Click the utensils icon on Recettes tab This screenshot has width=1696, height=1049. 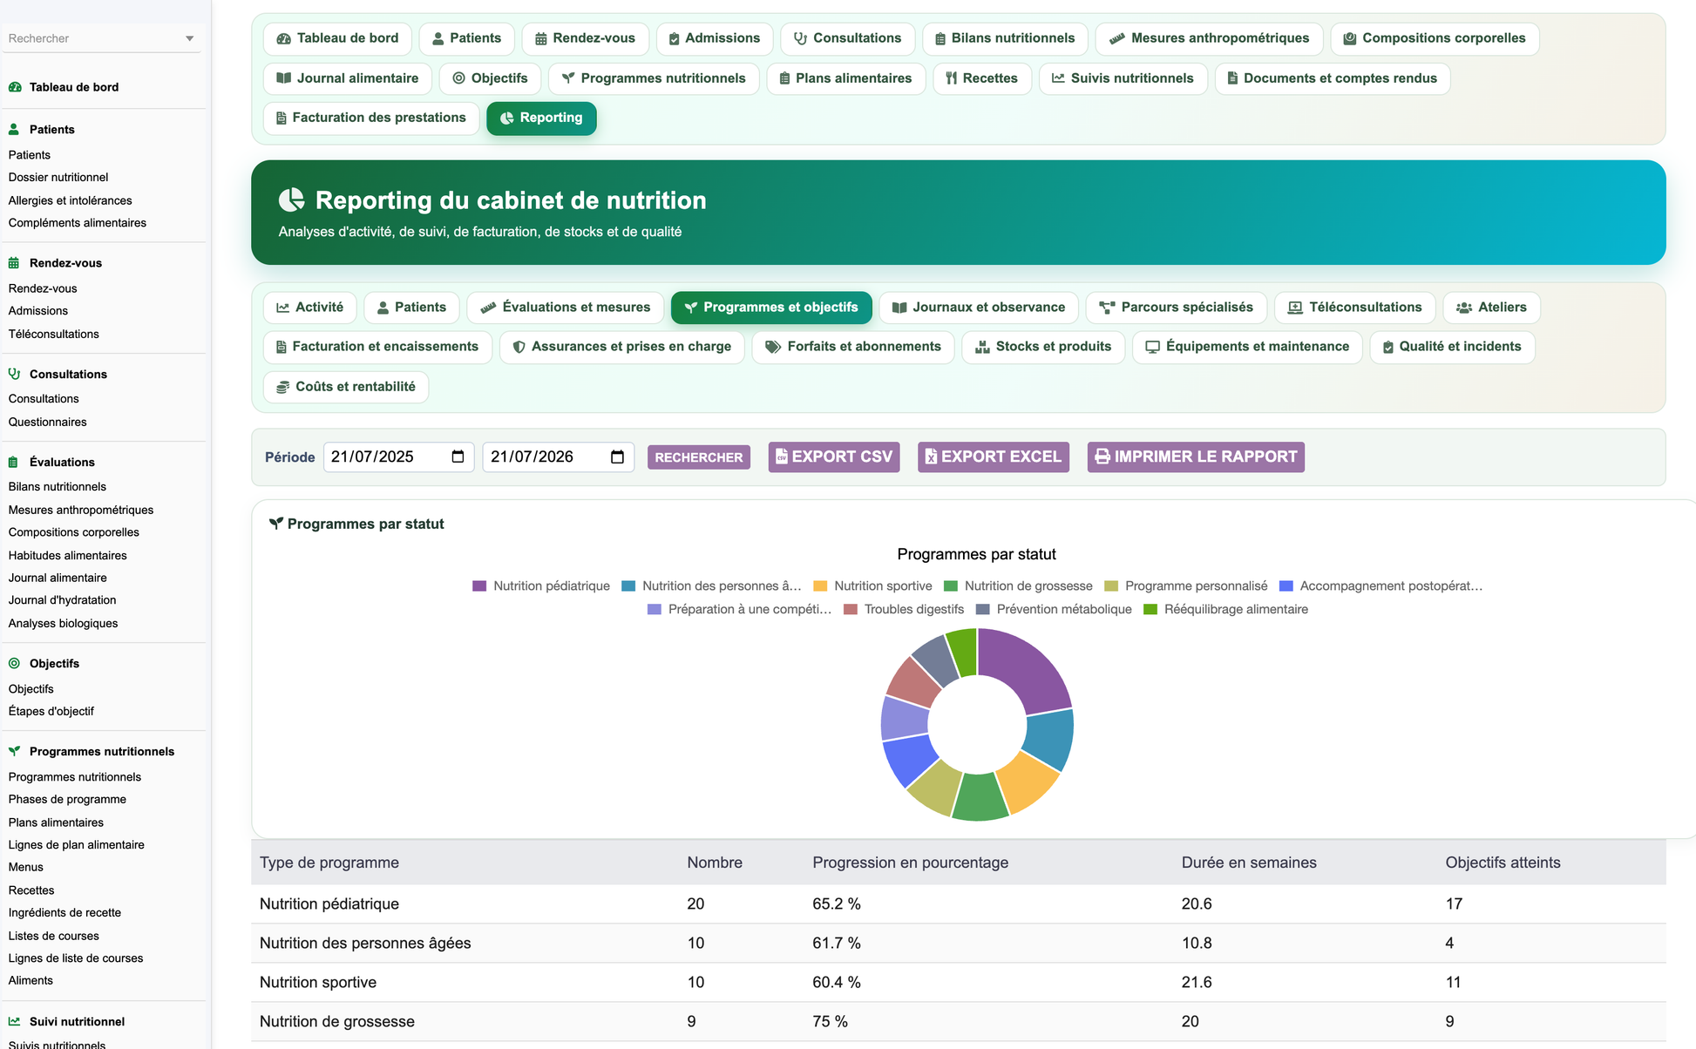pos(952,78)
